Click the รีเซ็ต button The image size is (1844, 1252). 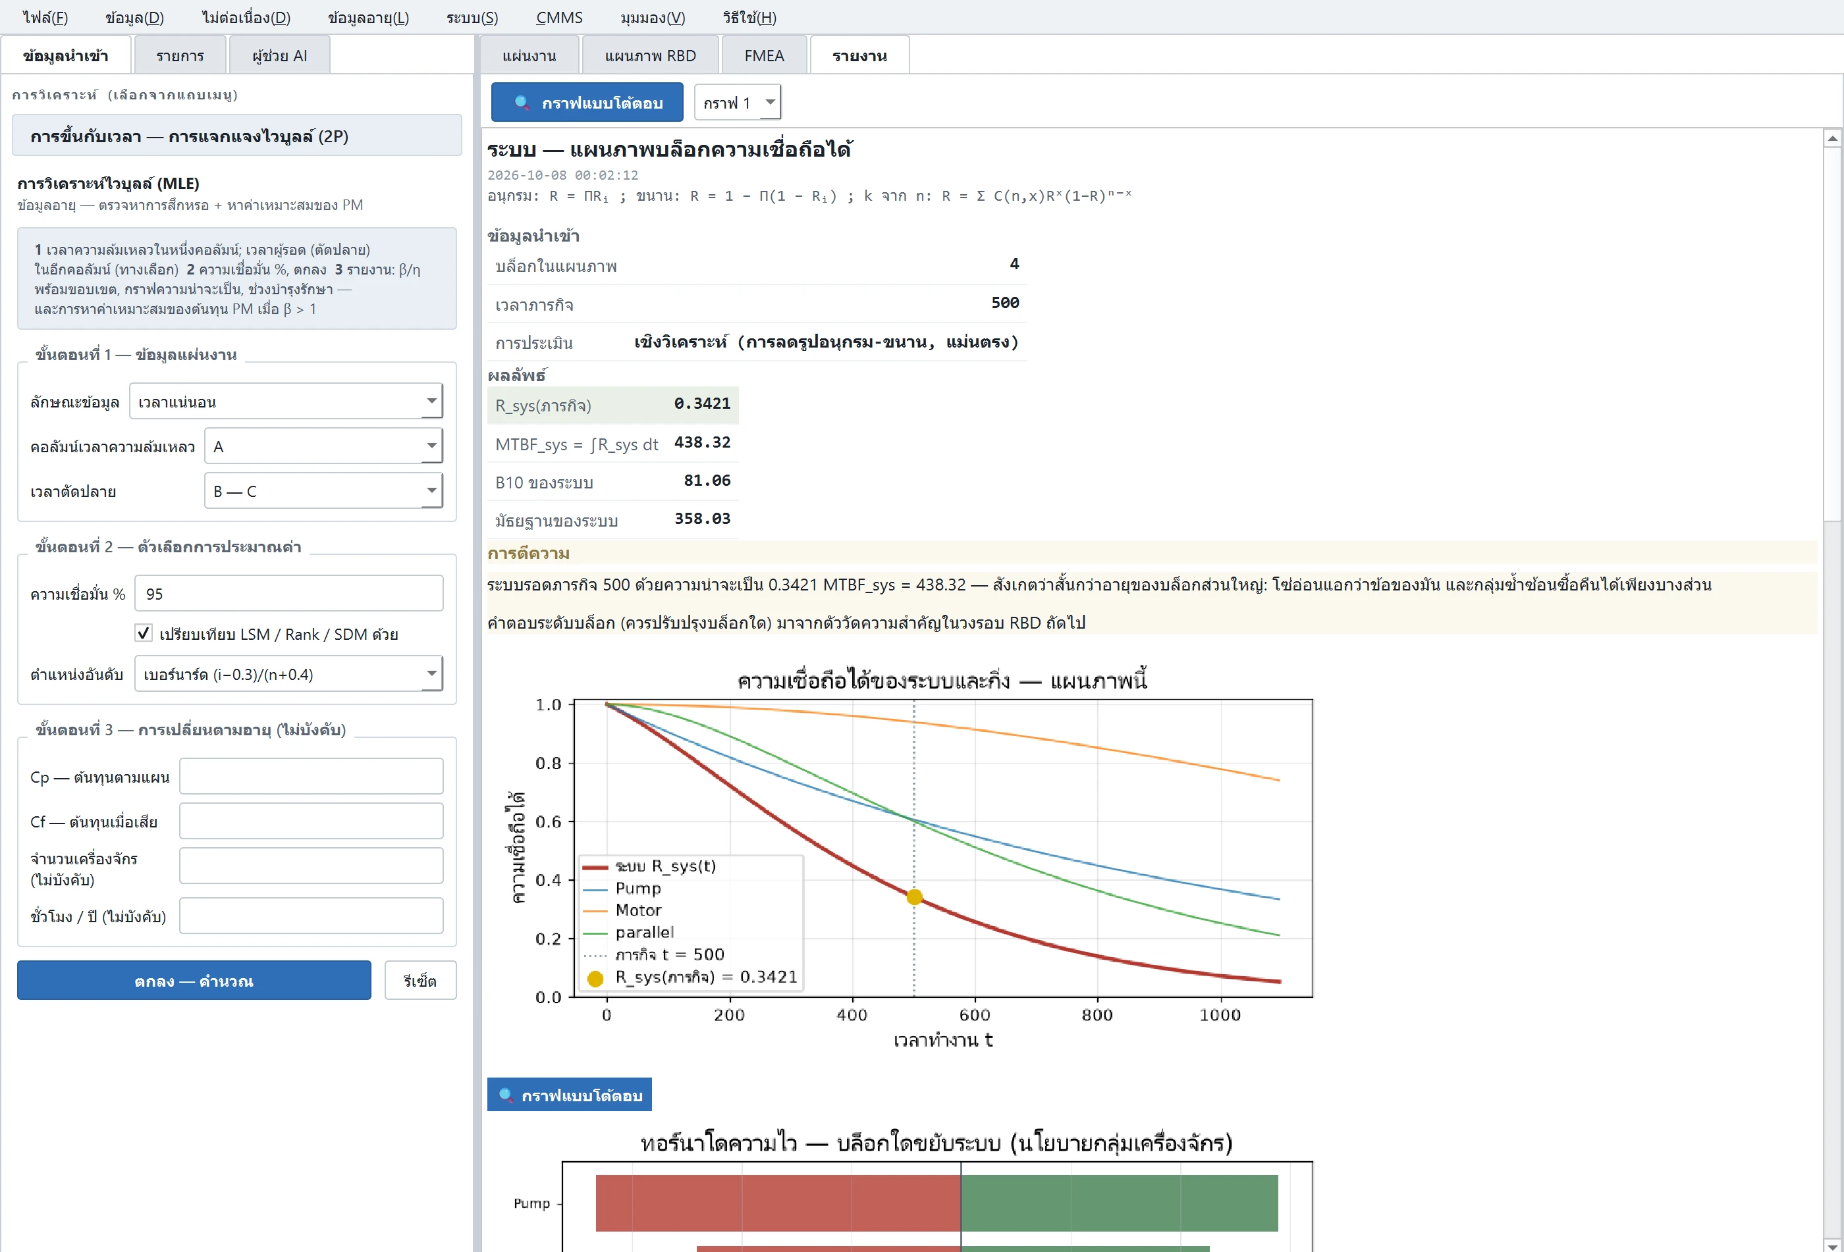(421, 981)
